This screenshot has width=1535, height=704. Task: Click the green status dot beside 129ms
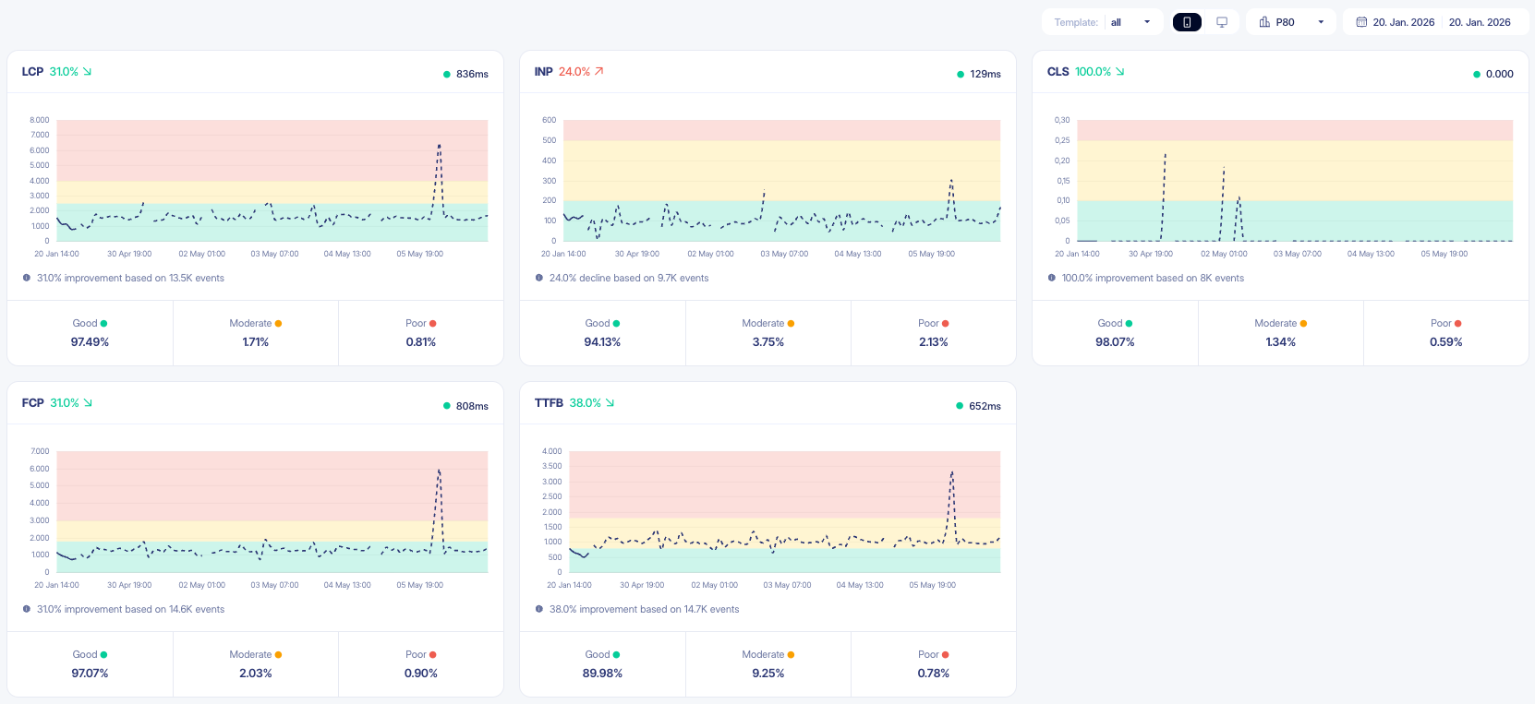tap(961, 74)
